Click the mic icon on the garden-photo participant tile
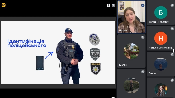 143,72
